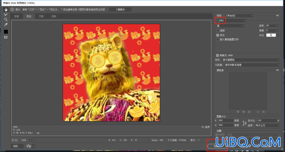Toggle slices visibility icon
Viewport: 285px width, 152px height.
point(6,37)
